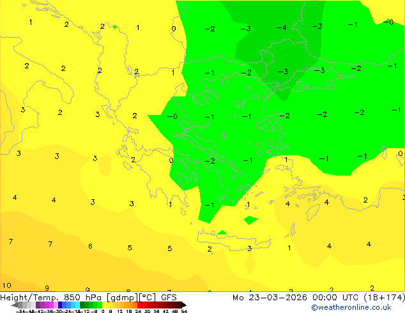Select the dark blue swatch in the color scale

60,305
